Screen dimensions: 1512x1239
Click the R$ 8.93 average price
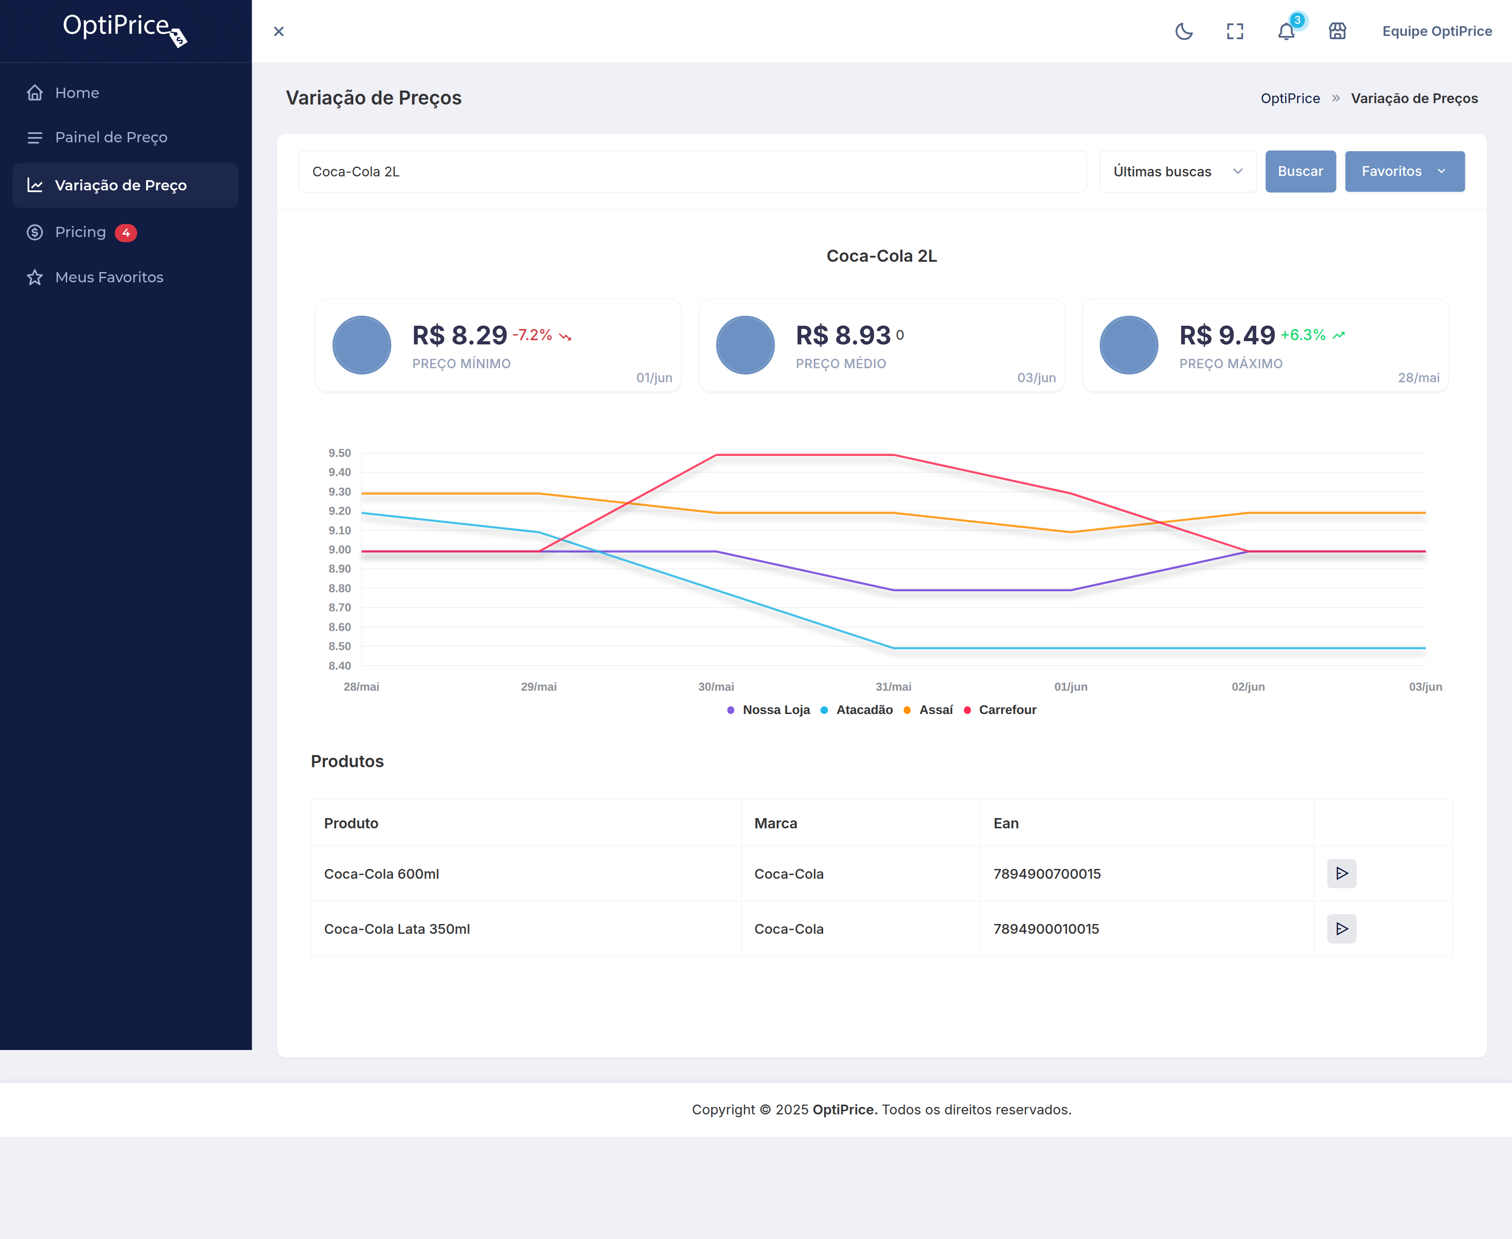[843, 335]
